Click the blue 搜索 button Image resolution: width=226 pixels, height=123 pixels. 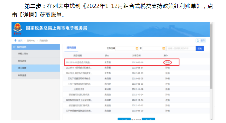[x=200, y=48]
